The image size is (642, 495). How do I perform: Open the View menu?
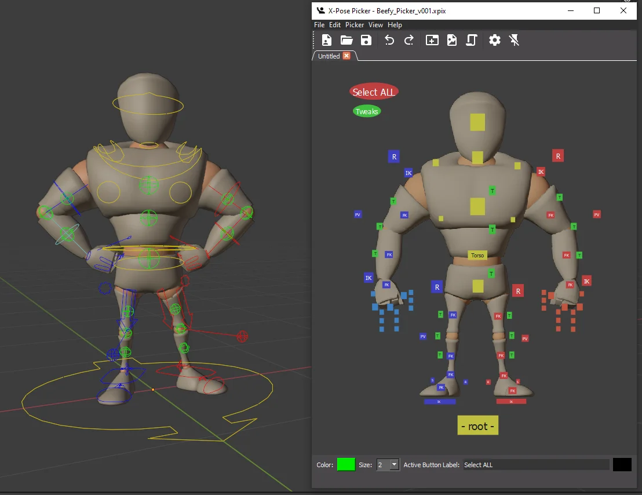[375, 25]
